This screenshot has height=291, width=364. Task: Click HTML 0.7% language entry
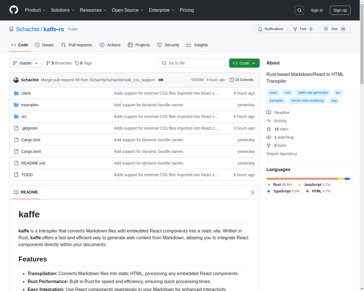coord(318,191)
